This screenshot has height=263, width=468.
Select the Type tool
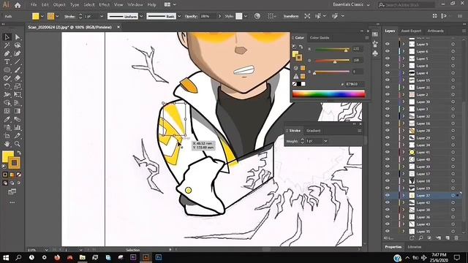coord(7,61)
